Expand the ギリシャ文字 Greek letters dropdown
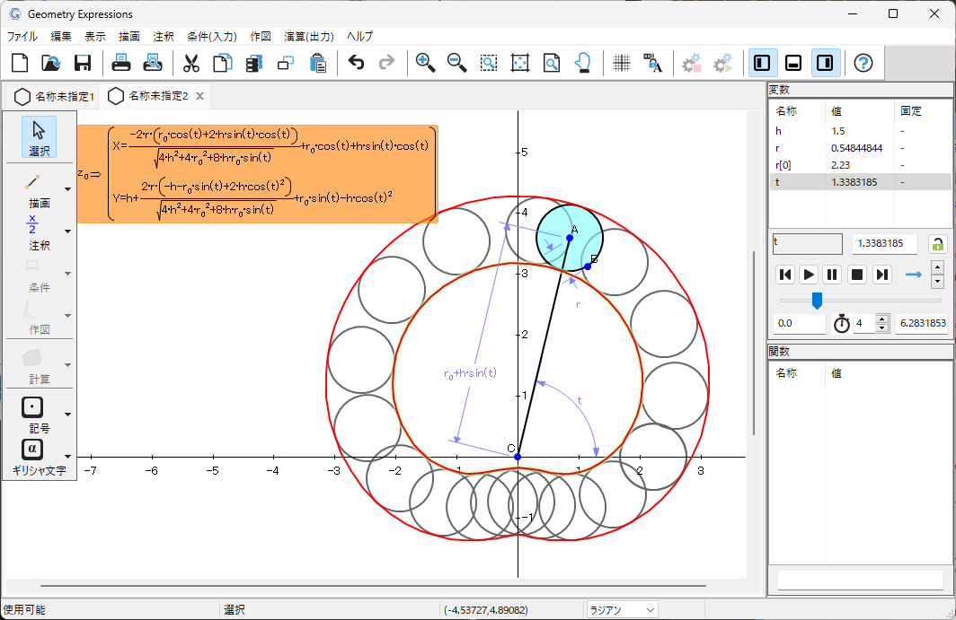The width and height of the screenshot is (956, 620). pos(67,457)
